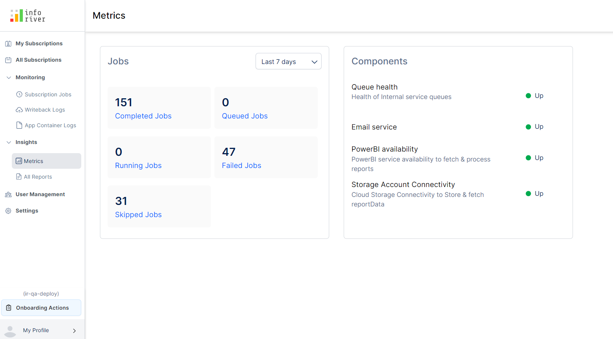Click the Metrics chart icon
The height and width of the screenshot is (339, 613).
(x=19, y=161)
